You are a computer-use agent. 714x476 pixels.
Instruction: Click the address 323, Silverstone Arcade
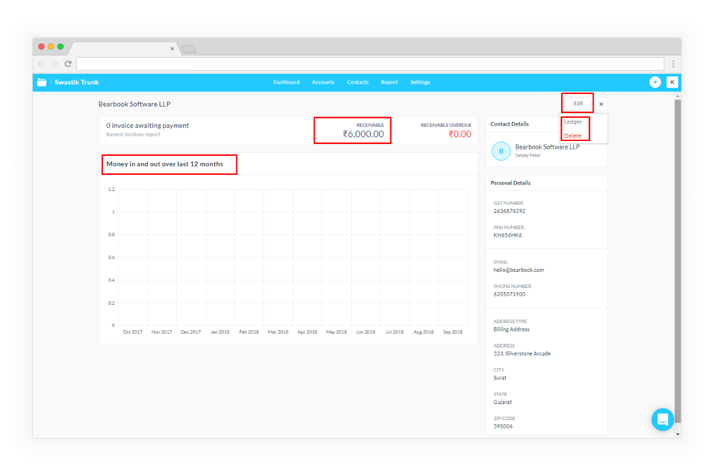[522, 354]
